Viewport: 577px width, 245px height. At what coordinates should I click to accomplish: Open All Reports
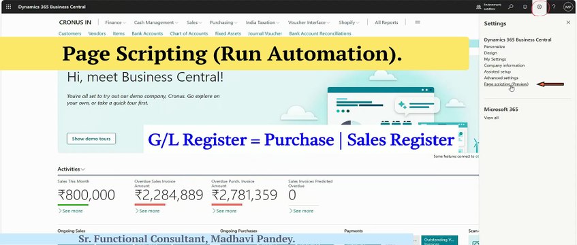[x=386, y=22]
